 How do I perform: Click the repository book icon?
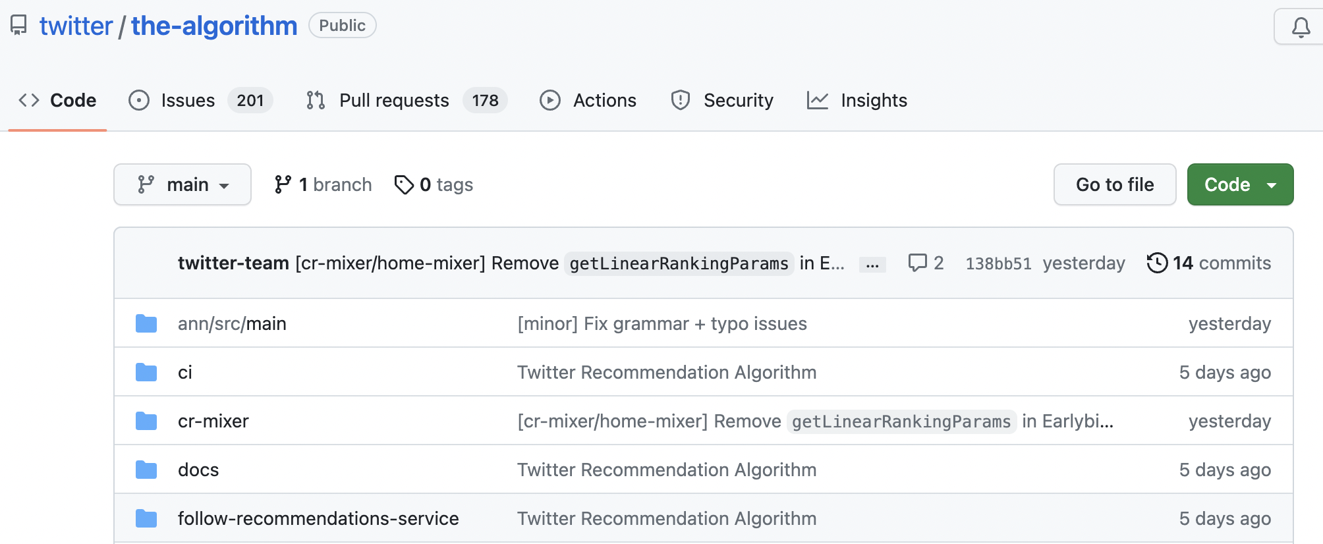click(18, 26)
